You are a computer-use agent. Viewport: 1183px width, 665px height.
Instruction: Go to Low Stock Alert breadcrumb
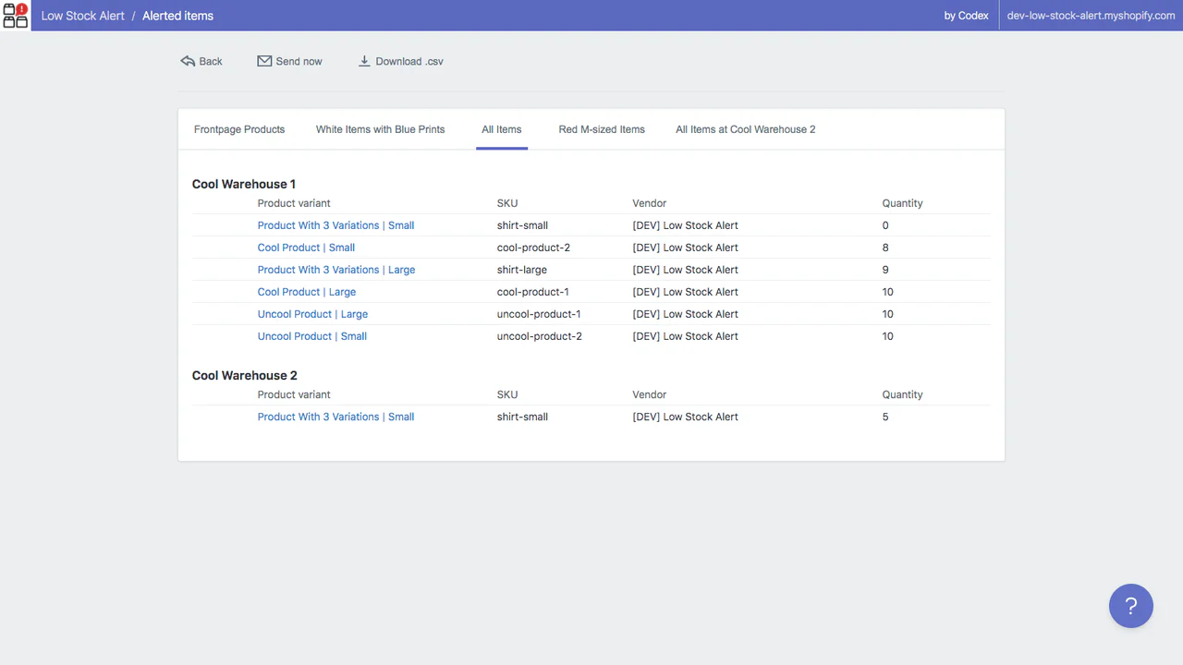point(83,16)
